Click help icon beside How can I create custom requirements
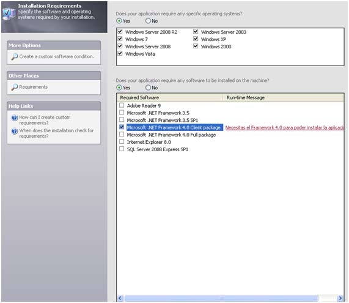 click(x=15, y=118)
